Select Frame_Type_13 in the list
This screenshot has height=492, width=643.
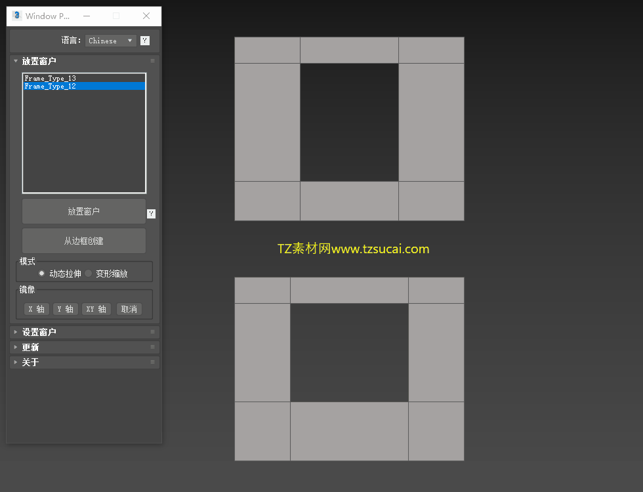pyautogui.click(x=84, y=78)
